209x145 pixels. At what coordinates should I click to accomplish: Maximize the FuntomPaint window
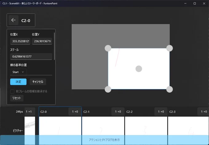[195, 3]
